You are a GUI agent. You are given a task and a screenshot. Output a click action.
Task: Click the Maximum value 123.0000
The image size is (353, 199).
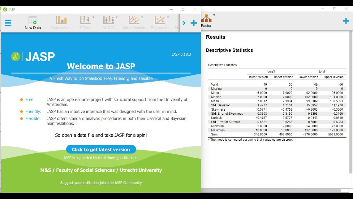coord(336,130)
